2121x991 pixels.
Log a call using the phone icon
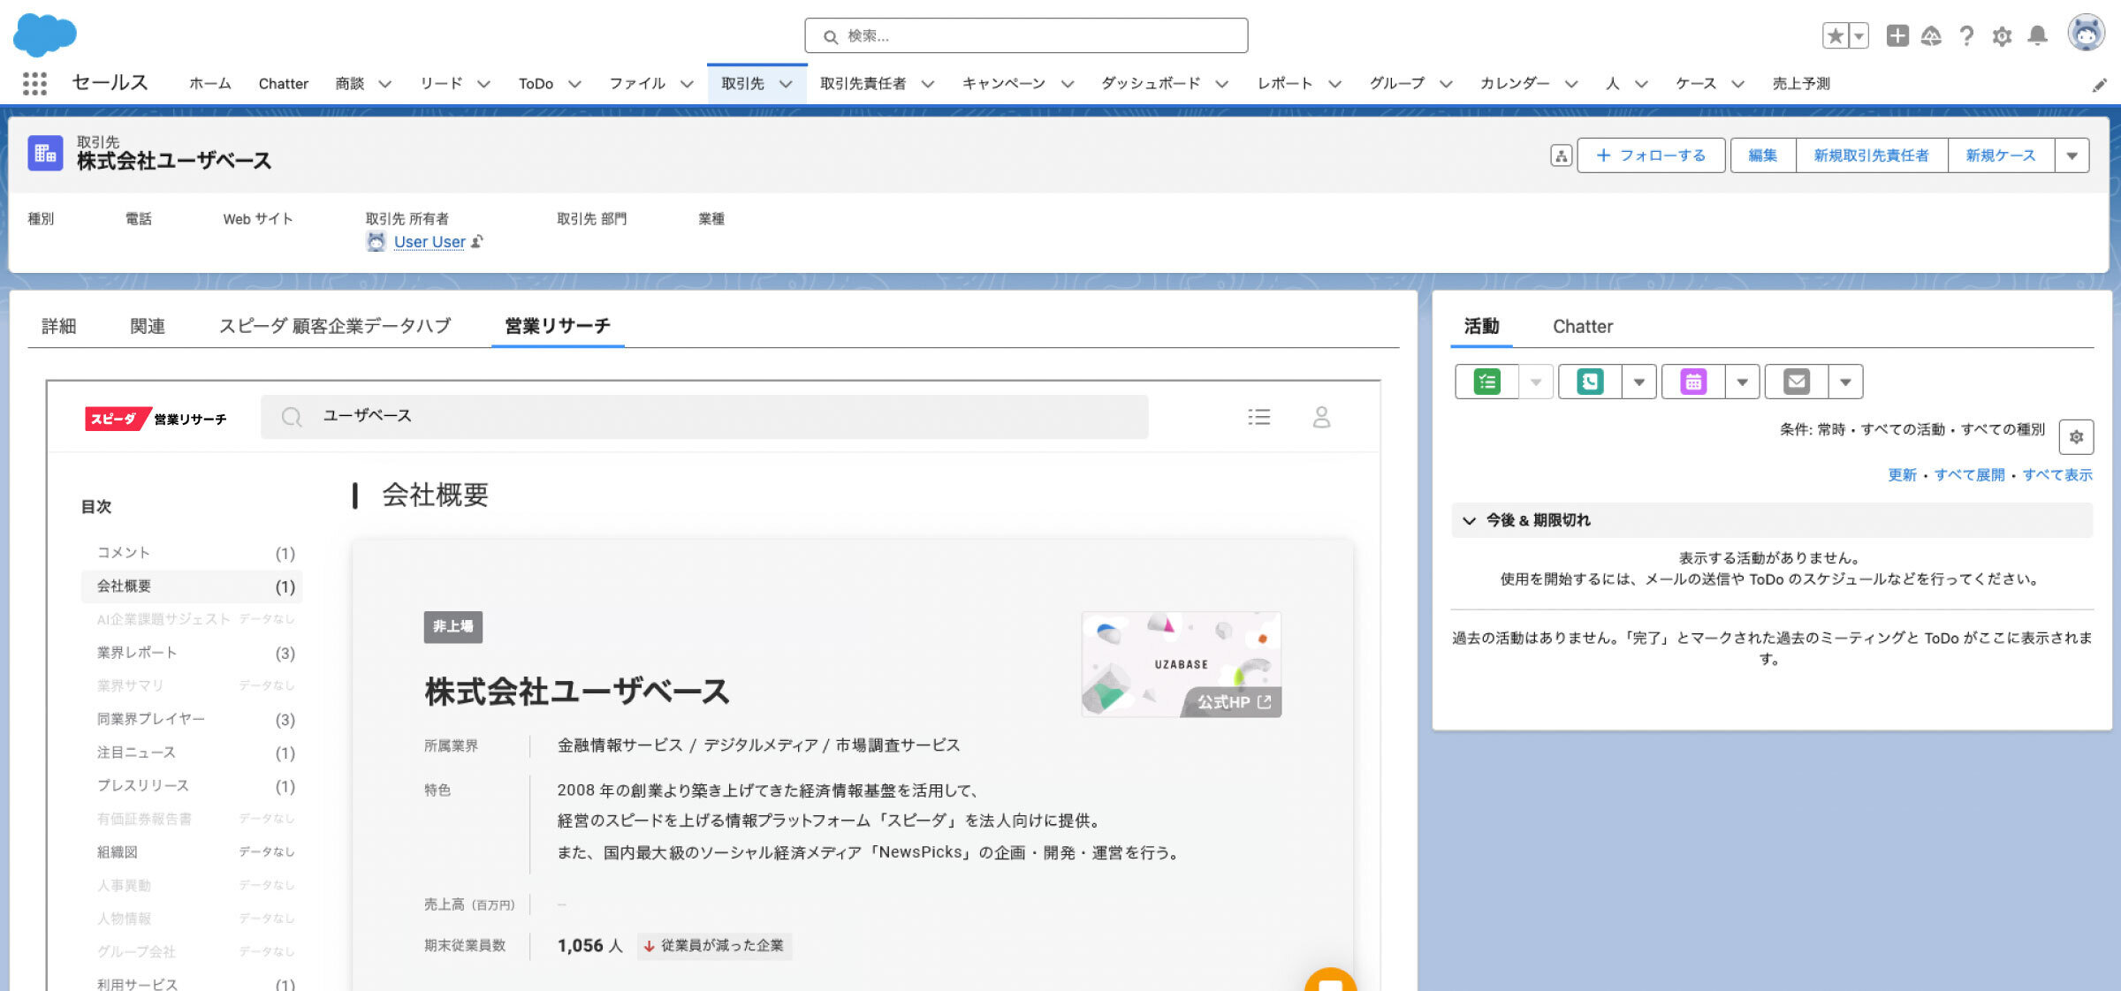click(1591, 382)
